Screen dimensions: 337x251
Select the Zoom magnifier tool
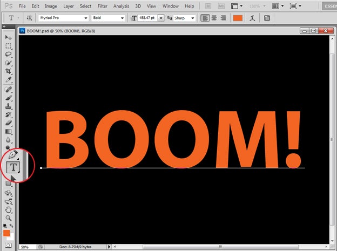8,218
